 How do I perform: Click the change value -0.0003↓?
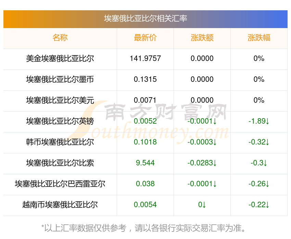coord(202,142)
